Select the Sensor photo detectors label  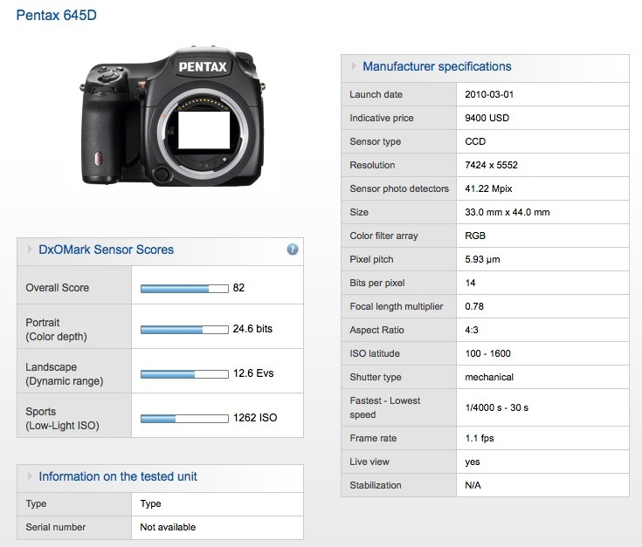click(x=399, y=188)
